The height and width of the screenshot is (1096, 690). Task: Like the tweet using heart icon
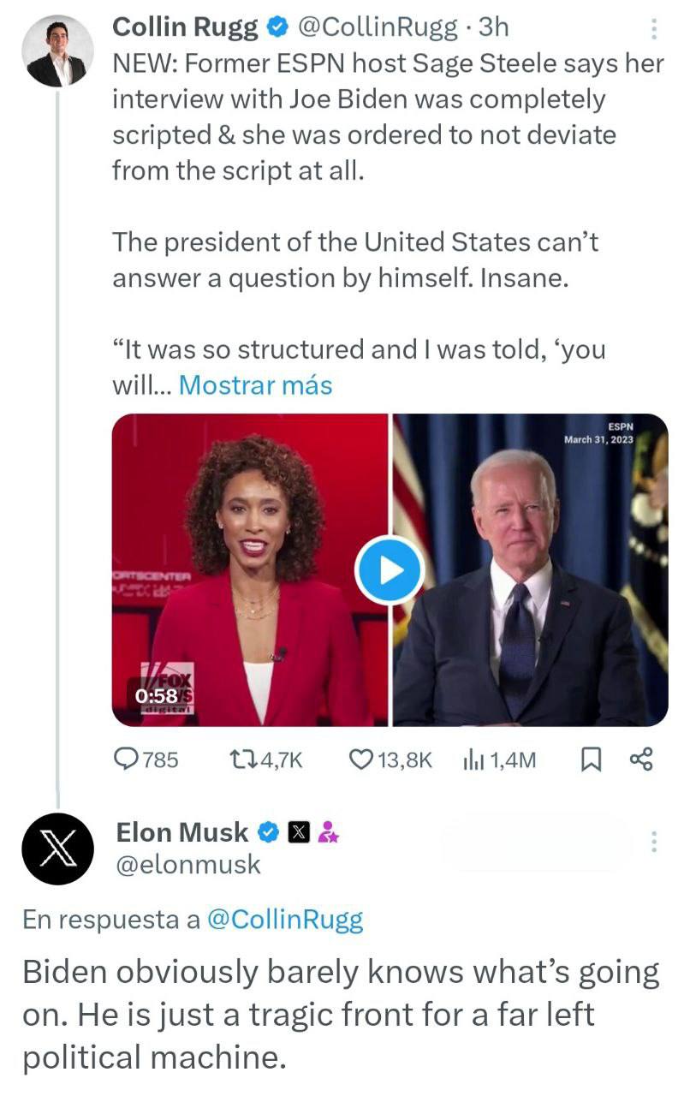(x=363, y=759)
